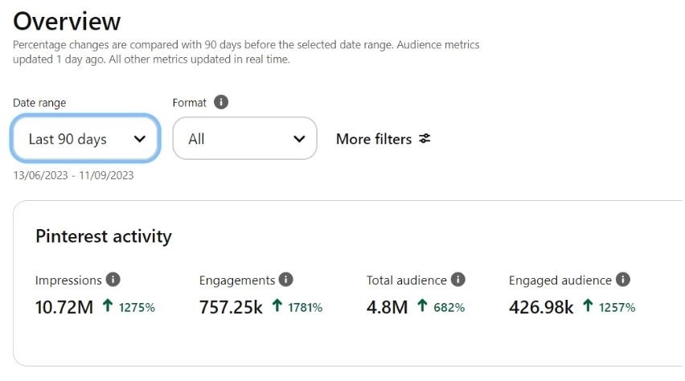Viewport: 685px width, 381px height.
Task: Click the Format field label
Action: click(189, 103)
